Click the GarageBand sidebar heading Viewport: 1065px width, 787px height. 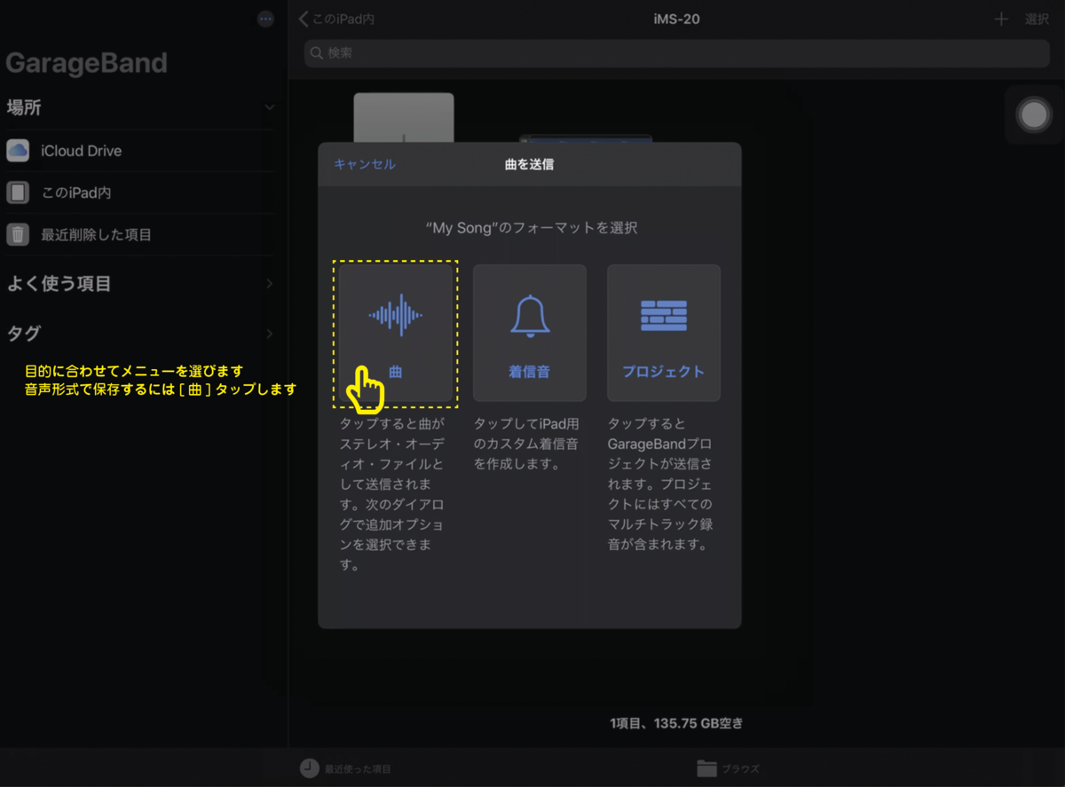click(86, 63)
